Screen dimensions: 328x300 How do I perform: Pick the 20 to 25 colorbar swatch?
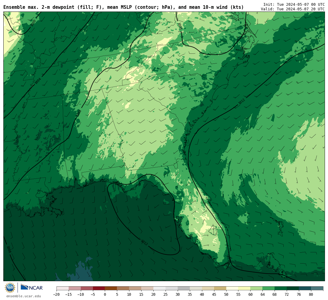(160, 288)
